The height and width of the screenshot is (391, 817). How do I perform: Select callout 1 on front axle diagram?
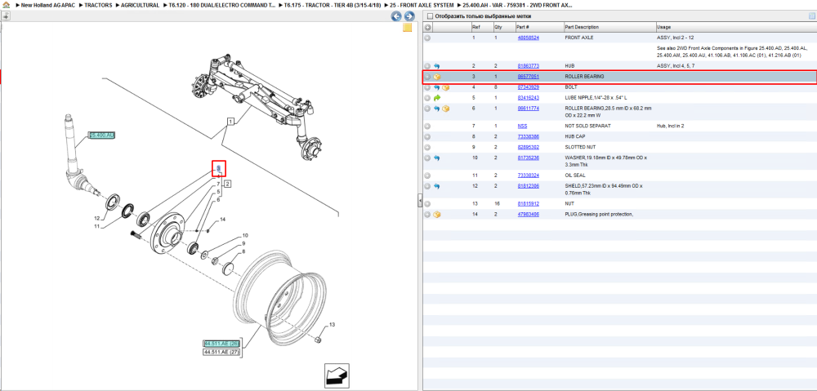(230, 122)
